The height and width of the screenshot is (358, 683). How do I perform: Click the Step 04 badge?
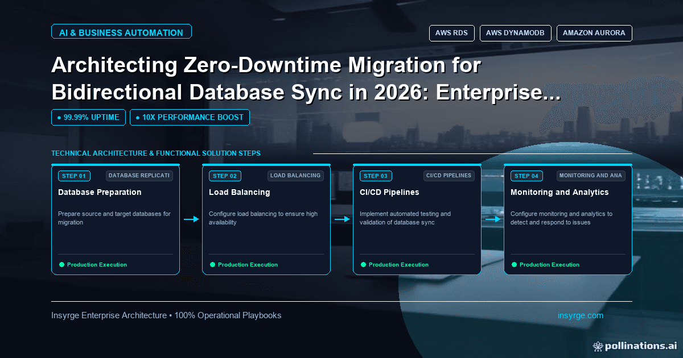tap(526, 176)
